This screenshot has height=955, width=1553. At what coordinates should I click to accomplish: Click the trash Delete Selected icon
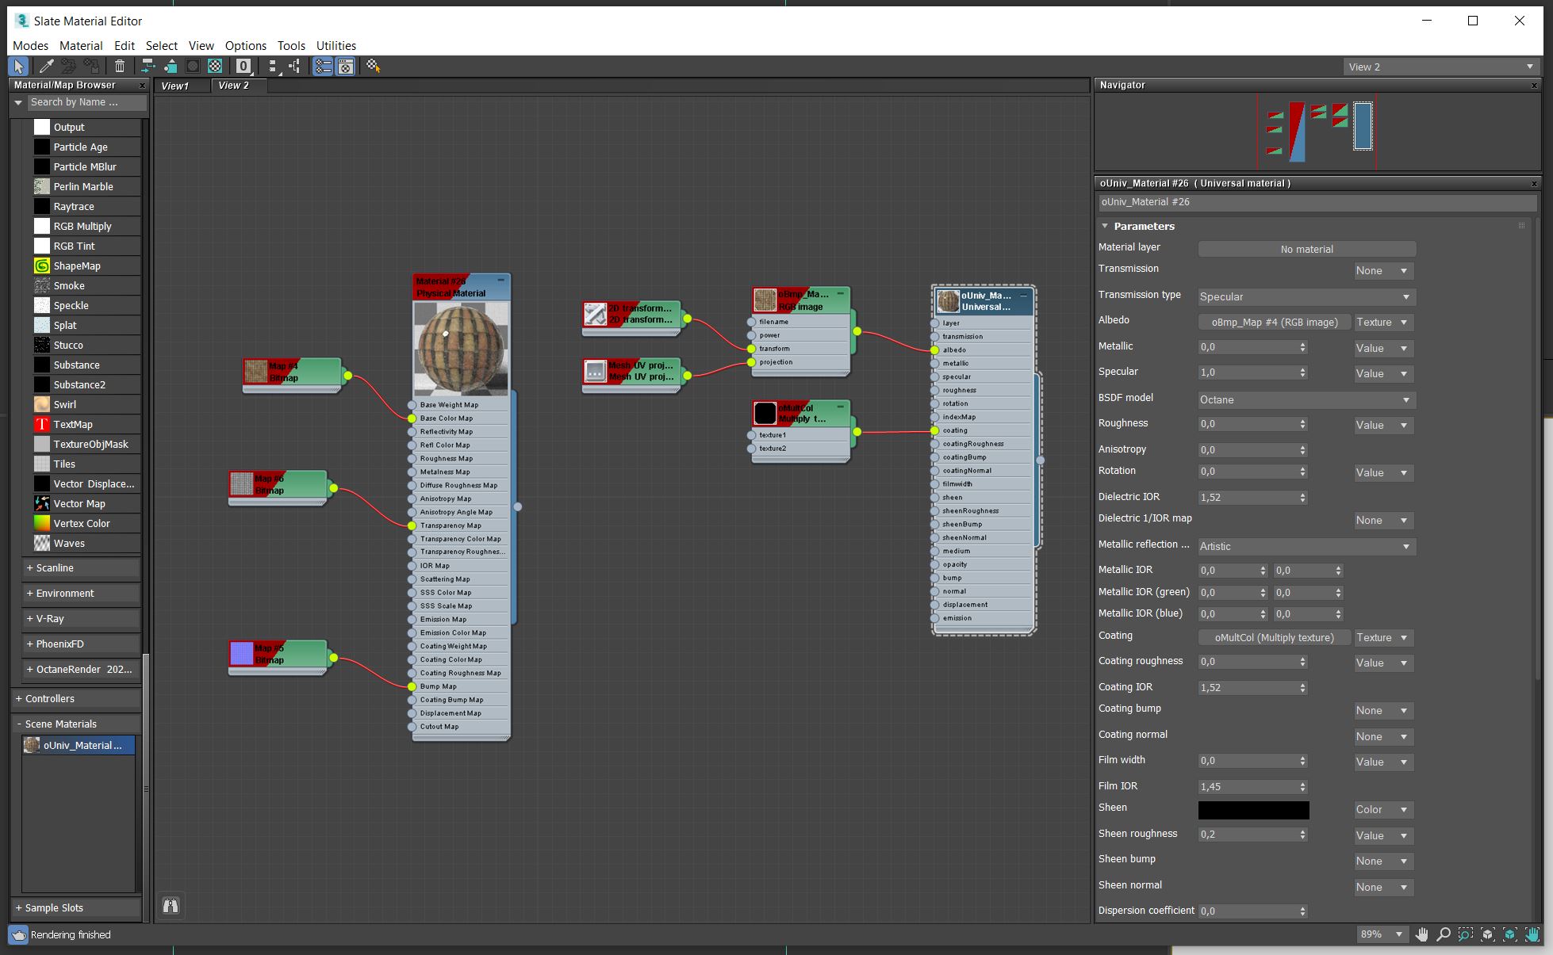(120, 67)
